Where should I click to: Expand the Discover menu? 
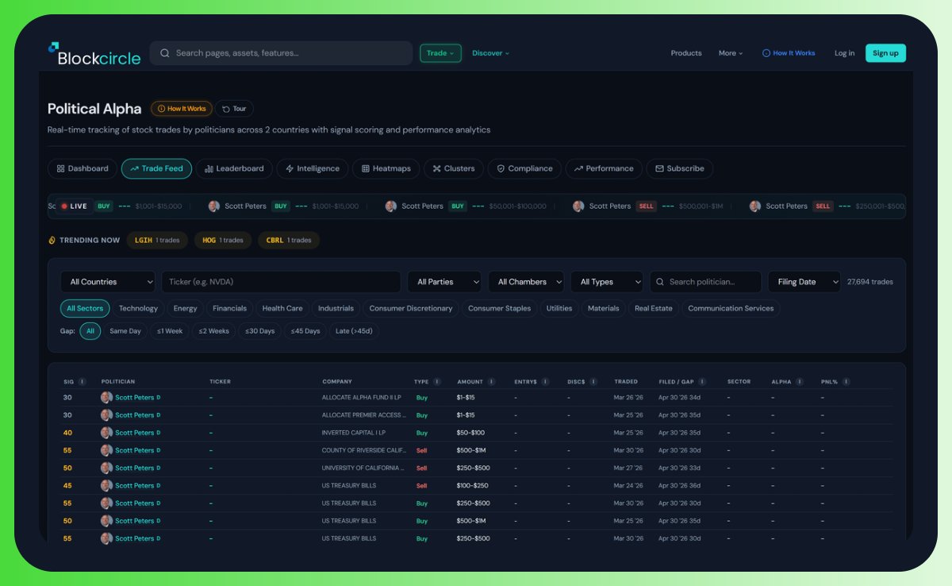[x=491, y=53]
